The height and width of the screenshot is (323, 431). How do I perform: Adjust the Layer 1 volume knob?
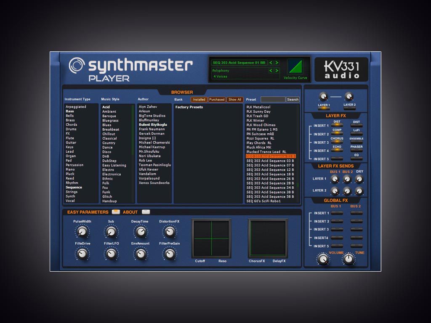pyautogui.click(x=324, y=97)
